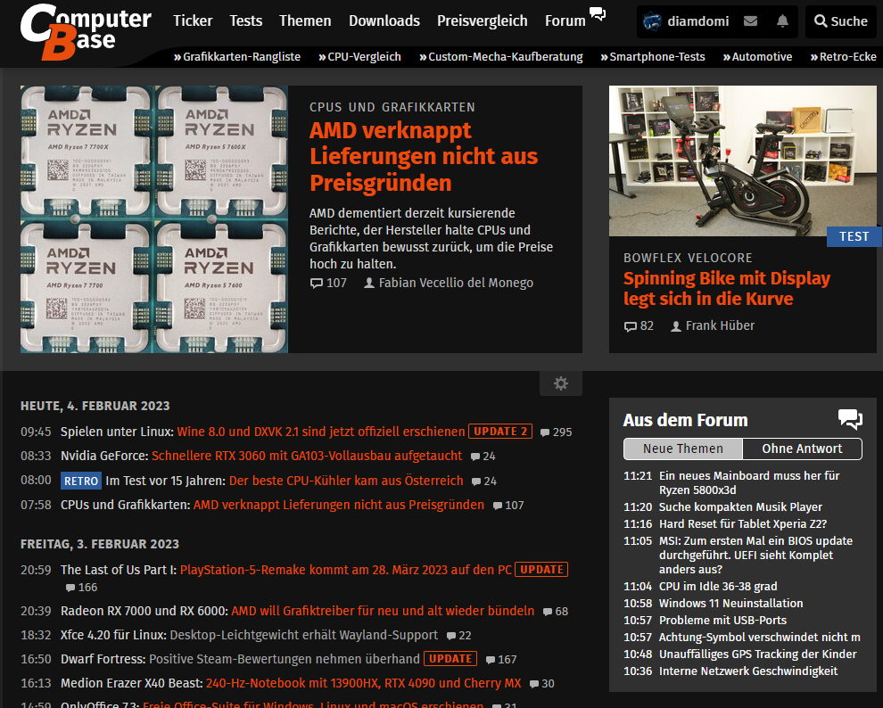Open Desktop-Leichtgewicht erhält Wayland-Support link
The image size is (883, 708).
(x=303, y=635)
